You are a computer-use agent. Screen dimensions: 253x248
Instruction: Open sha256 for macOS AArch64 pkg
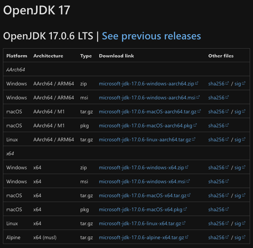click(x=218, y=125)
